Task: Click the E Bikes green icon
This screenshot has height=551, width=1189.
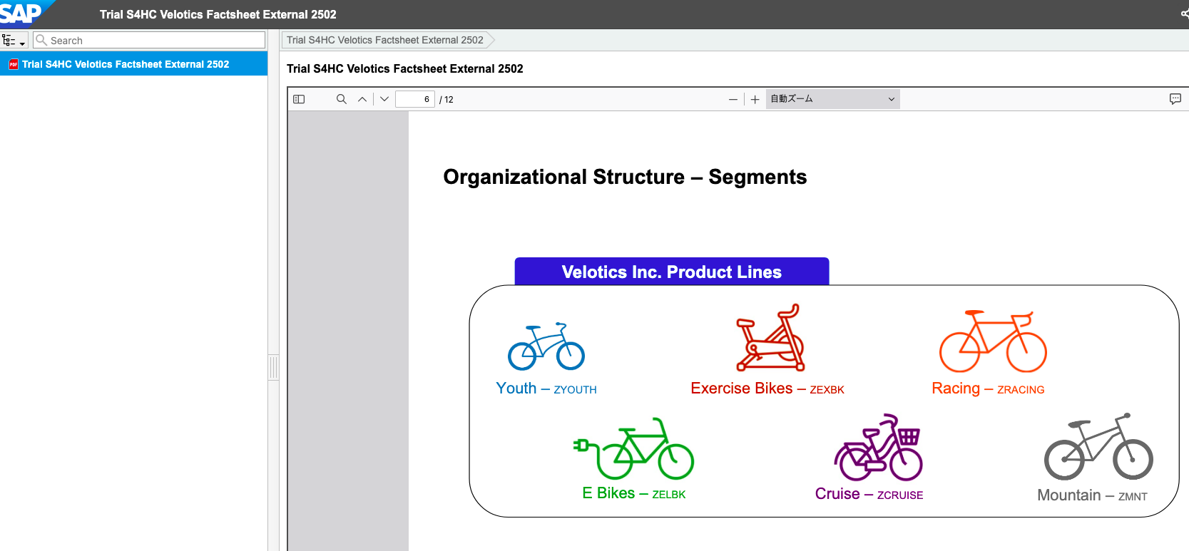Action: pos(633,448)
